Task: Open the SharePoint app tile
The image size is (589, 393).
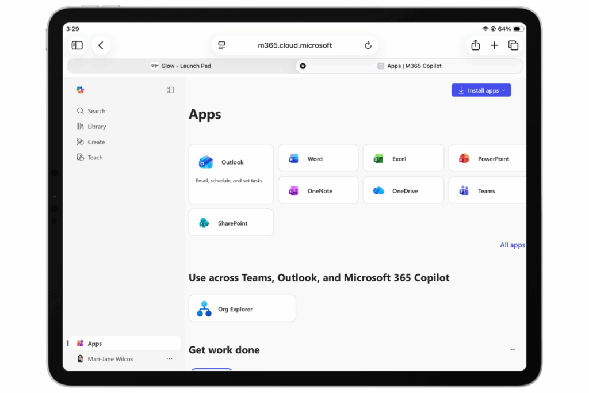Action: click(x=231, y=223)
